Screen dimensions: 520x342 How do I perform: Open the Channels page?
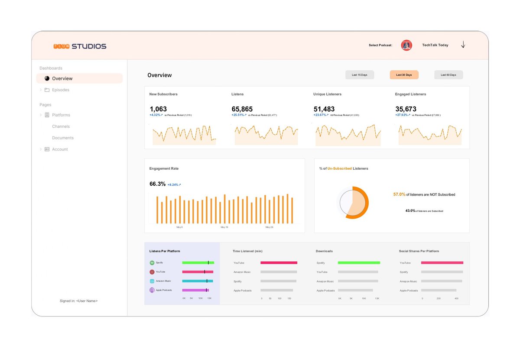click(x=61, y=126)
